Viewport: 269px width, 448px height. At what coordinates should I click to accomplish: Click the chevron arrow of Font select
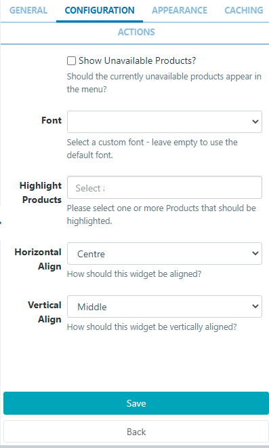pyautogui.click(x=255, y=122)
